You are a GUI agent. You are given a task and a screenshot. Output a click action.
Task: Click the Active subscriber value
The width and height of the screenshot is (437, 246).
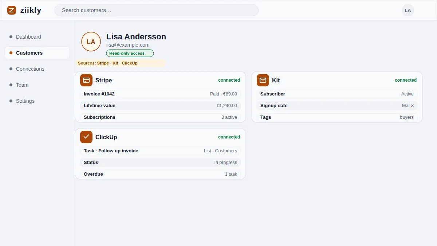(x=408, y=94)
